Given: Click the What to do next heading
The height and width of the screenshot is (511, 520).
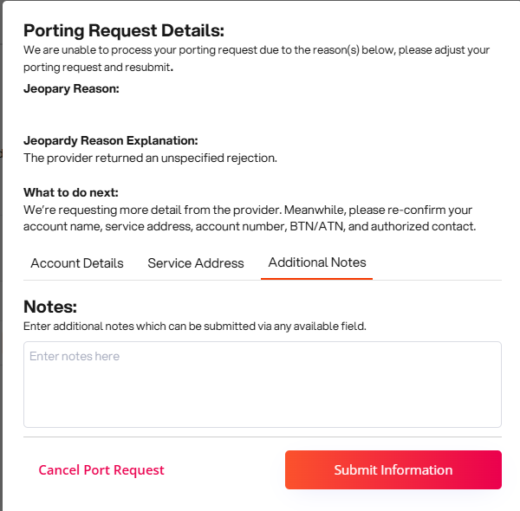Looking at the screenshot, I should [71, 192].
